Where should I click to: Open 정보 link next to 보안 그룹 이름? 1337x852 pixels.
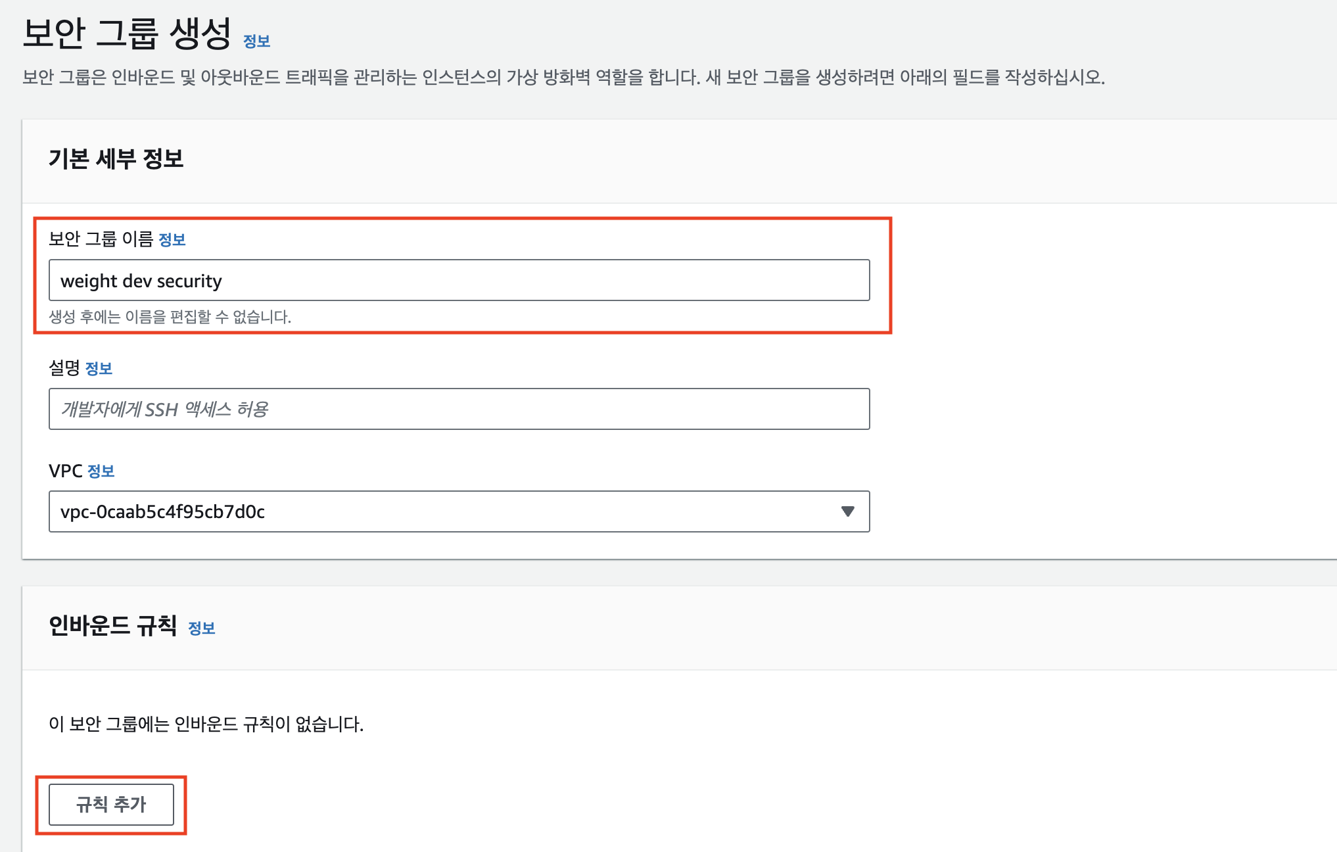coord(172,240)
